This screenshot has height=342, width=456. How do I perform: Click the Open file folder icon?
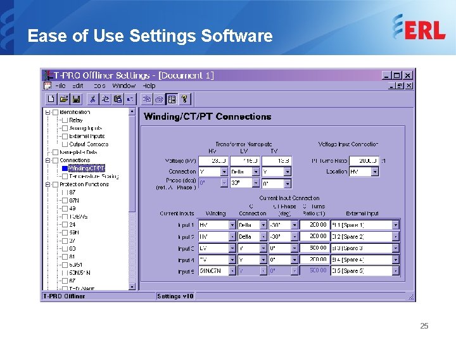point(64,99)
